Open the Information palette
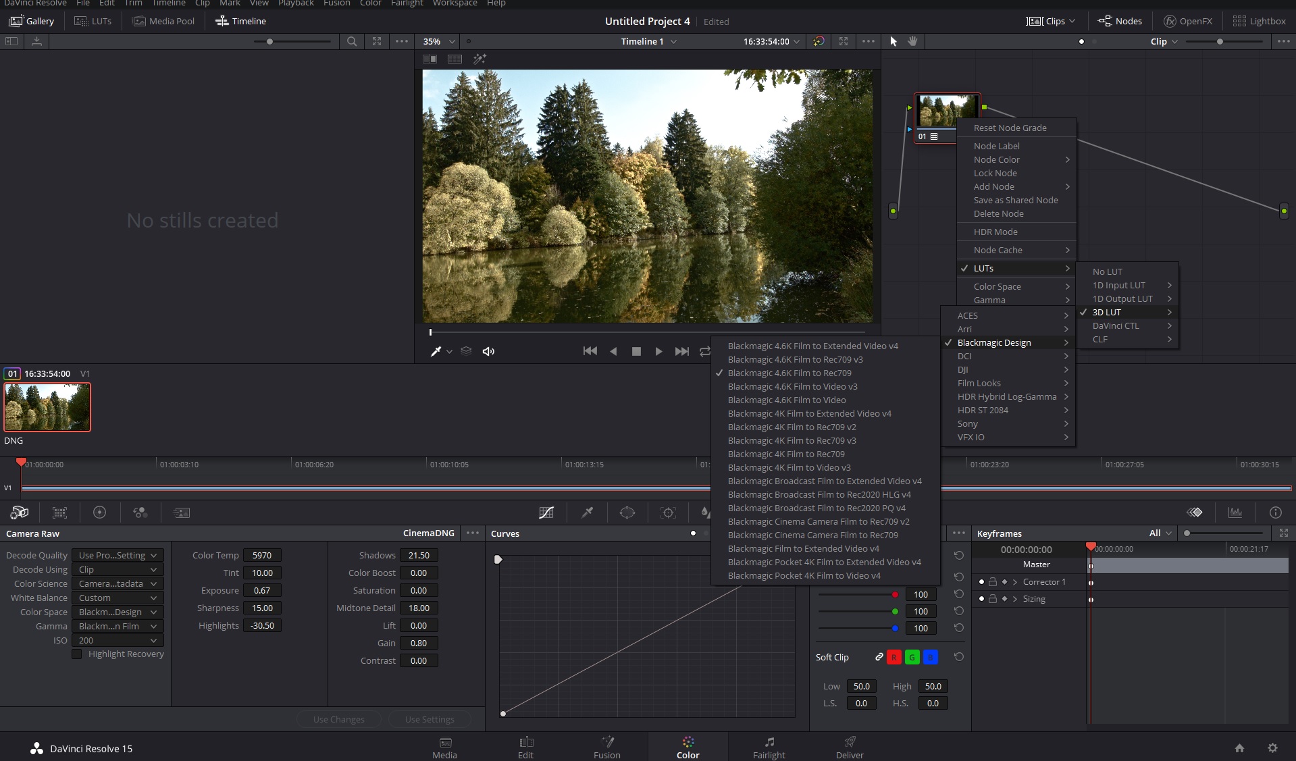The width and height of the screenshot is (1296, 761). coord(1276,513)
